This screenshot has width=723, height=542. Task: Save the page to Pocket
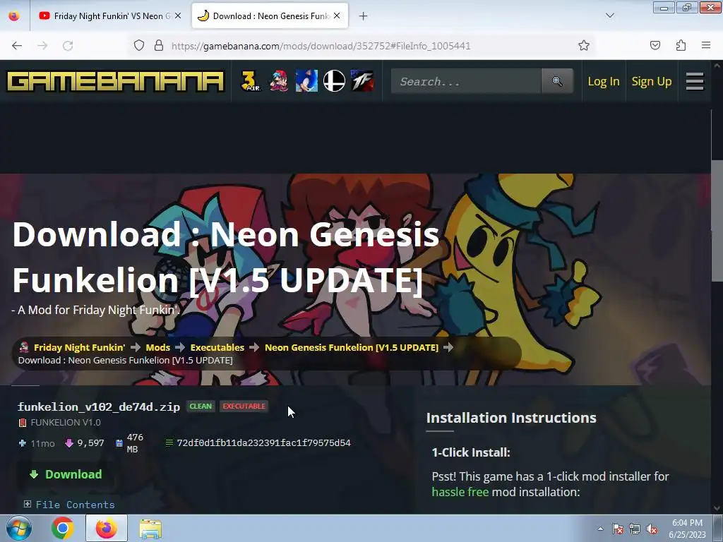[655, 45]
